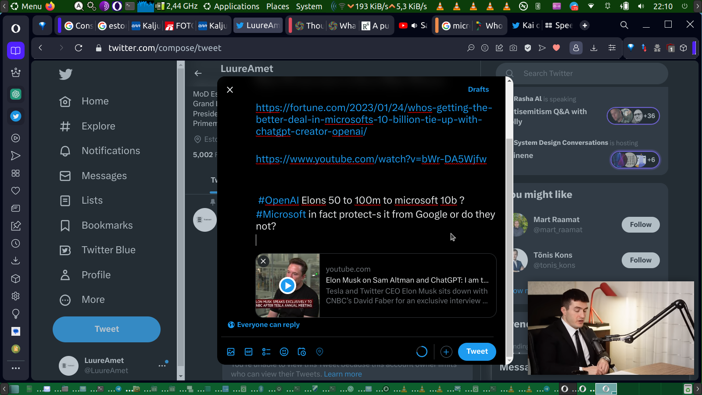Image resolution: width=702 pixels, height=395 pixels.
Task: Click the browser back arrow
Action: [x=41, y=48]
